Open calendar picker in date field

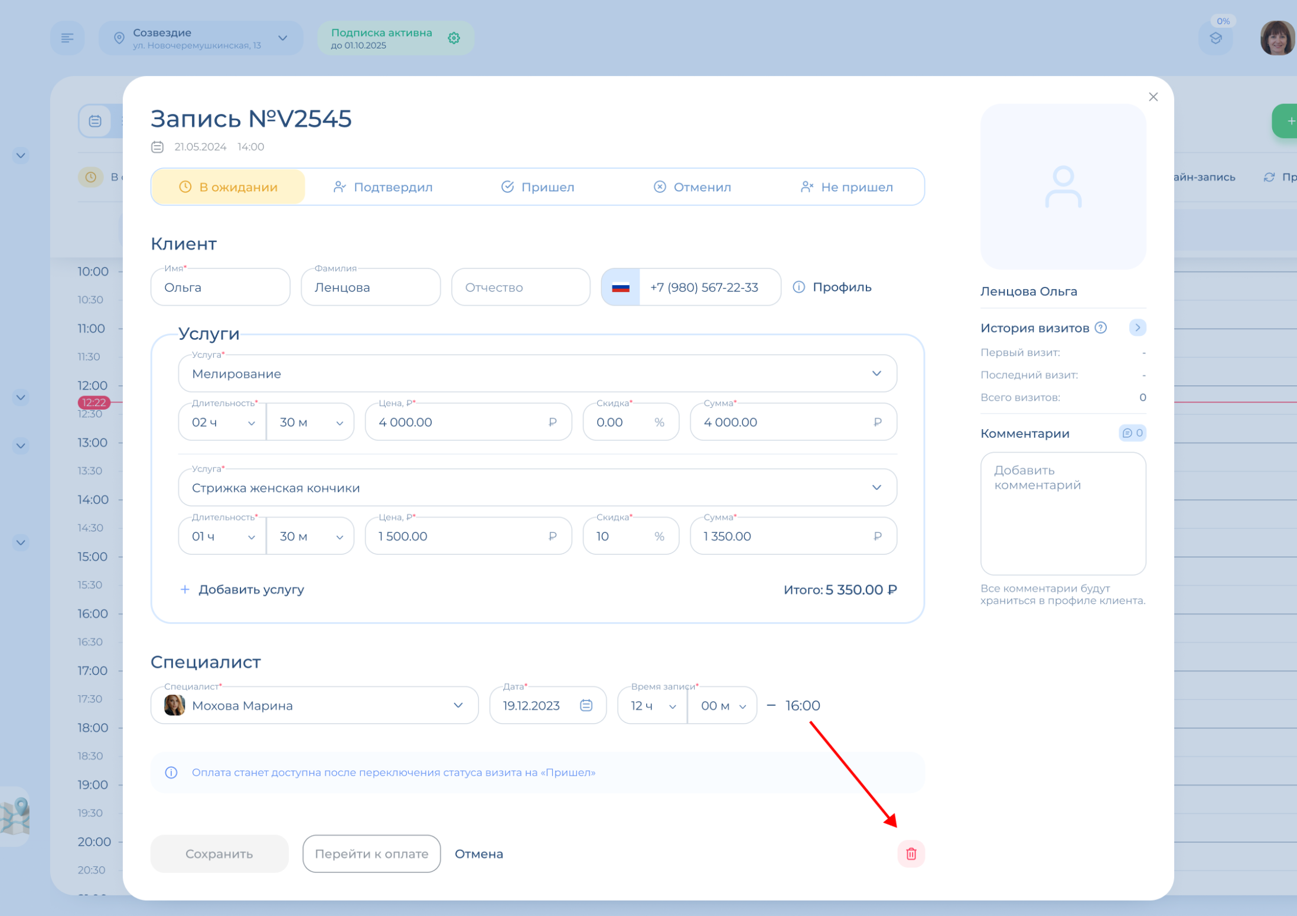tap(586, 705)
